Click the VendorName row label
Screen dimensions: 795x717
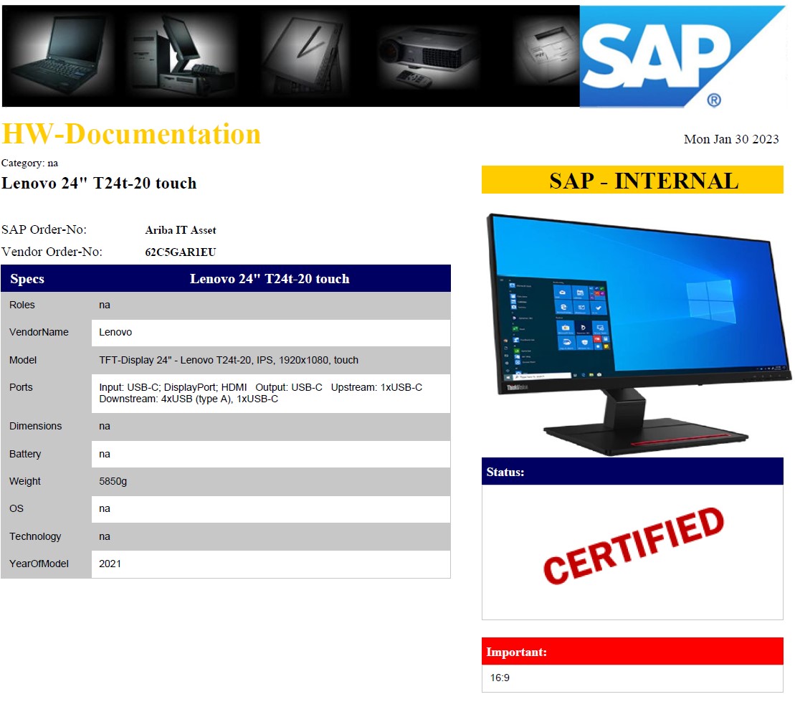39,332
